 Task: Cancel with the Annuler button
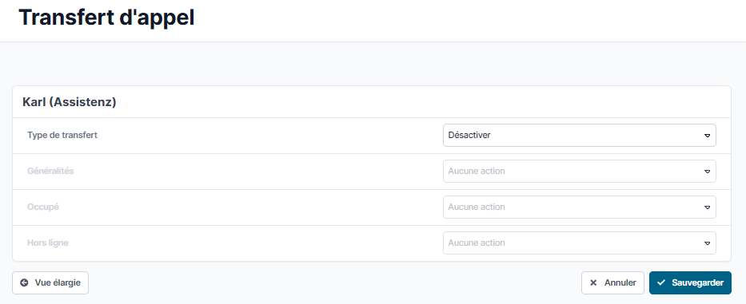pos(612,283)
